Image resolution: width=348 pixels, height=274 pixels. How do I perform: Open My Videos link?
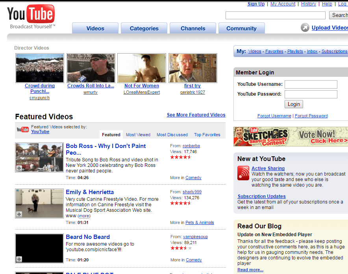click(x=255, y=51)
